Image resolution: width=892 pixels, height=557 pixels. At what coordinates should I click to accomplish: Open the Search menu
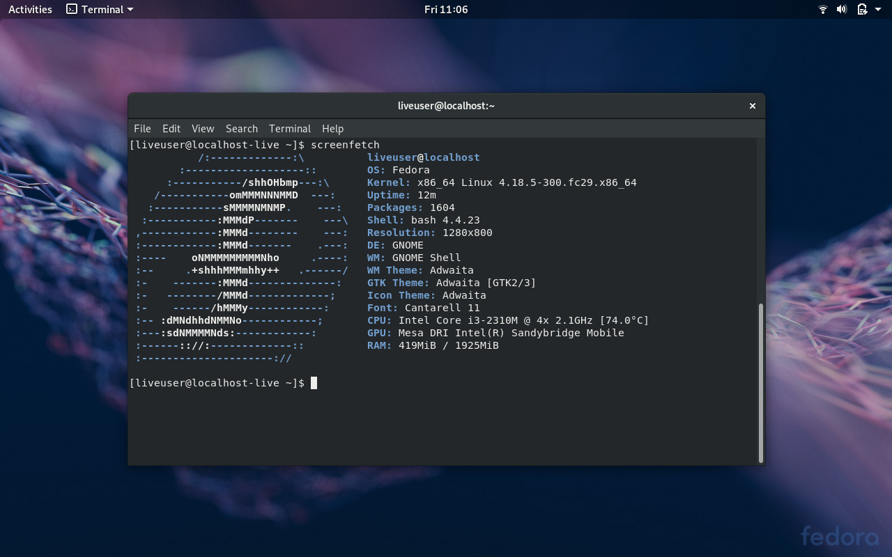242,128
